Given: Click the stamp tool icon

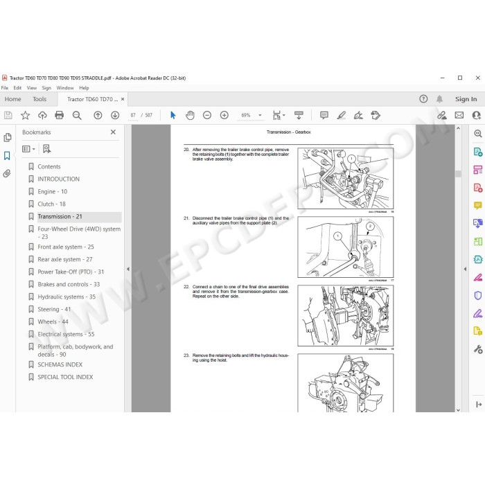Looking at the screenshot, I should (x=376, y=116).
